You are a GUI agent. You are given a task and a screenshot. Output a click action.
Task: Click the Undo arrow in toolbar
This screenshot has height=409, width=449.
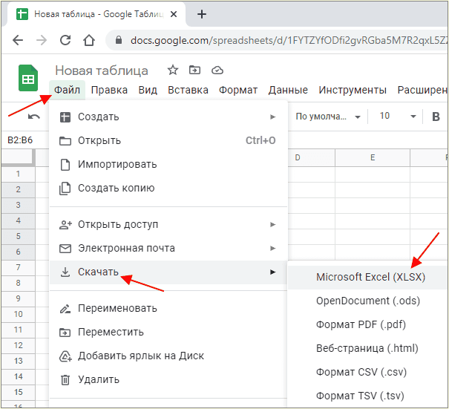[x=34, y=117]
